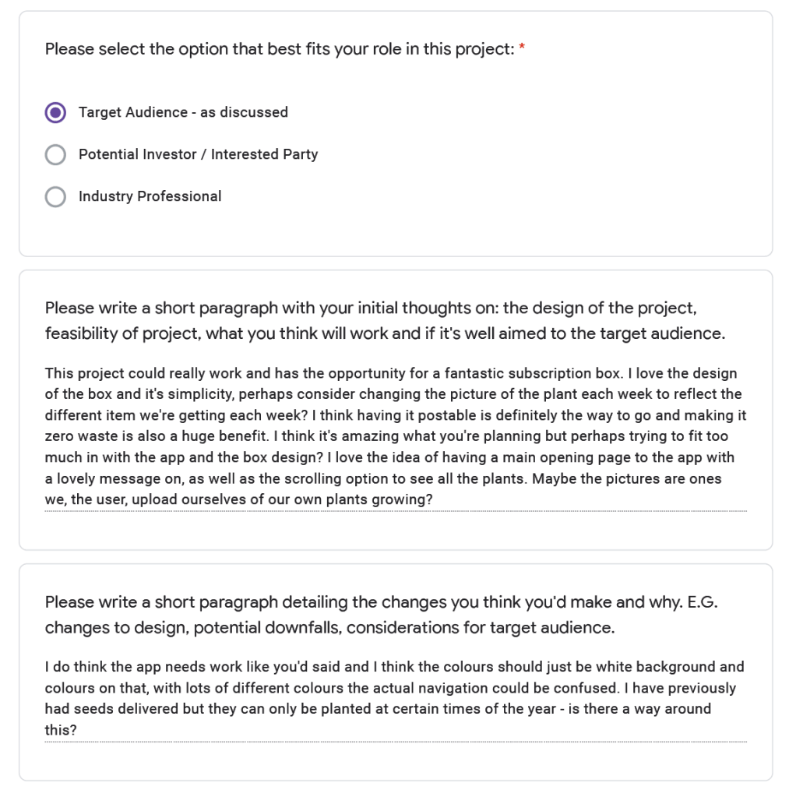789x797 pixels.
Task: Click the "Industry Professional" option label text
Action: pos(150,196)
